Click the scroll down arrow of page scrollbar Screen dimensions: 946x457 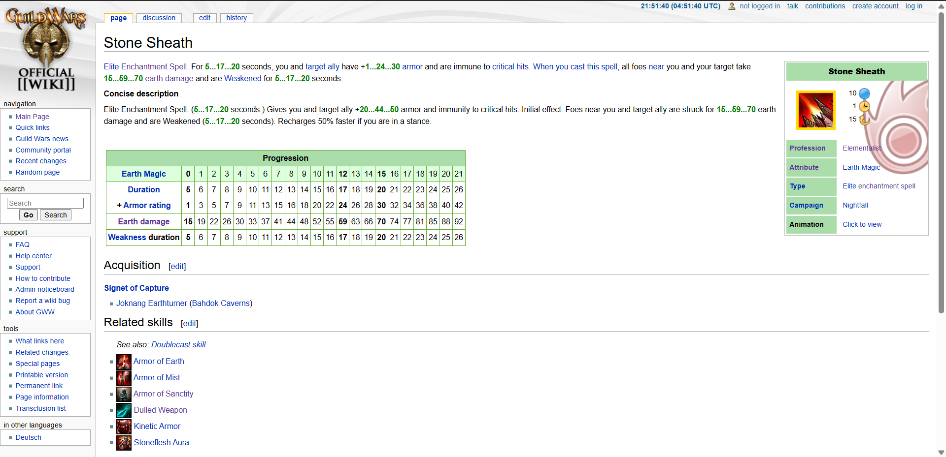tap(941, 453)
